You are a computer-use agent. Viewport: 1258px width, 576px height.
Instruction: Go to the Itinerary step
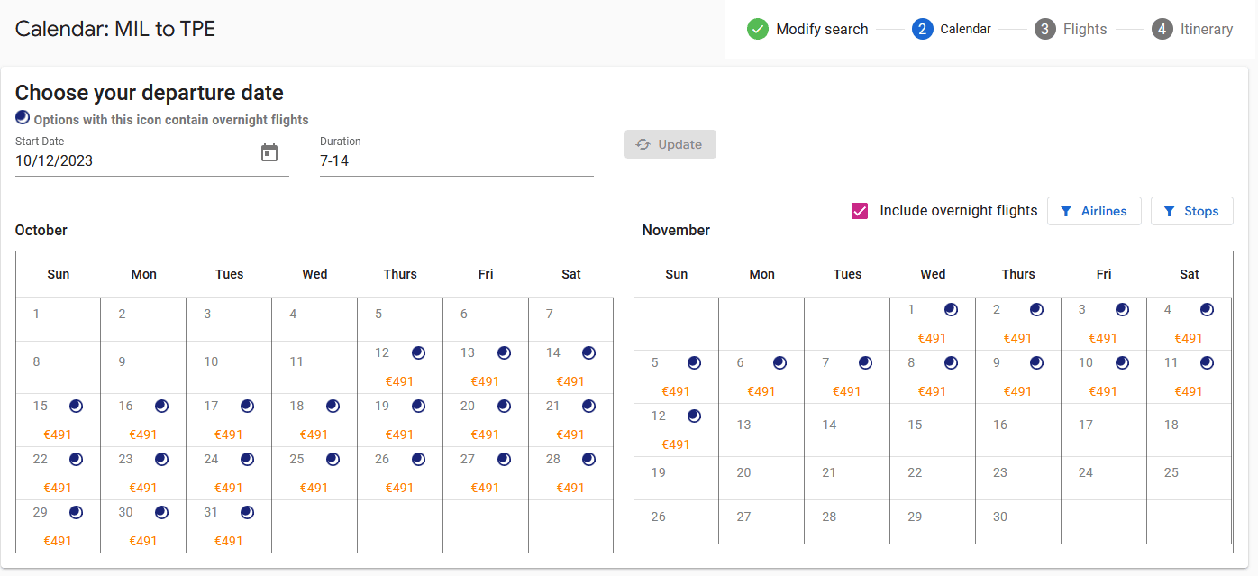[x=1192, y=29]
